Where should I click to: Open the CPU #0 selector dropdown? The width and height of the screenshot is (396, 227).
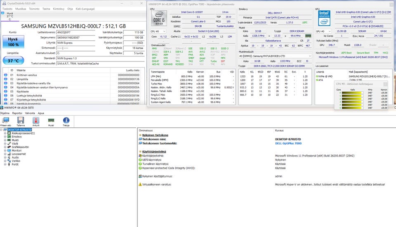tap(158, 31)
